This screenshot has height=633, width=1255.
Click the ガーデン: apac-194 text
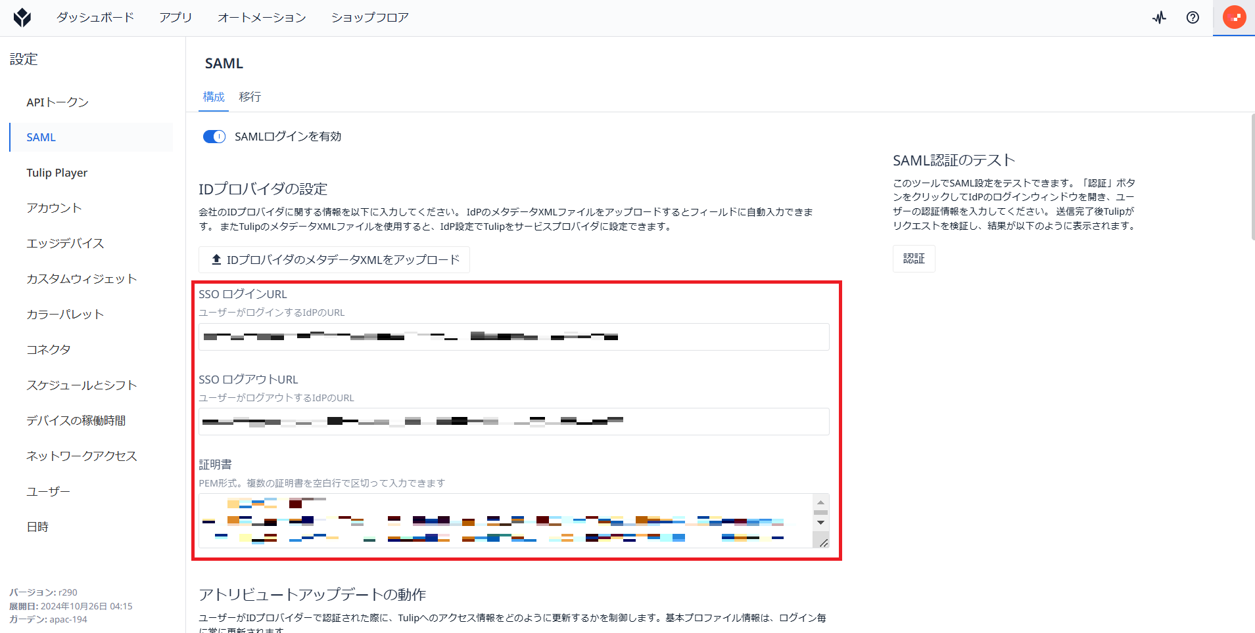pos(48,619)
